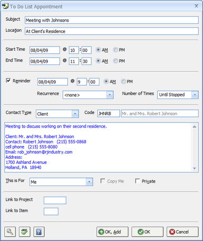Click the OK, Add button
This screenshot has height=241, width=203.
[113, 232]
